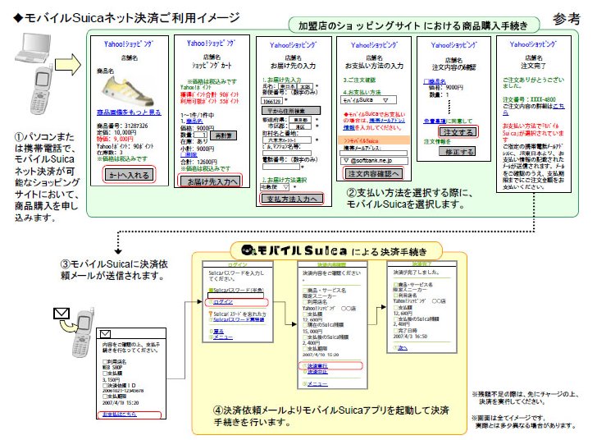Click the ビル、マンション名等 empty field
Viewport: 597px width, 440px height.
point(287,153)
